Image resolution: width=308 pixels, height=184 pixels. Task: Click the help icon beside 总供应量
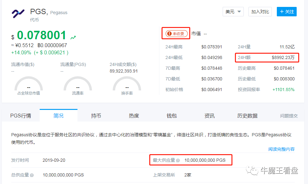pyautogui.click(x=32, y=175)
